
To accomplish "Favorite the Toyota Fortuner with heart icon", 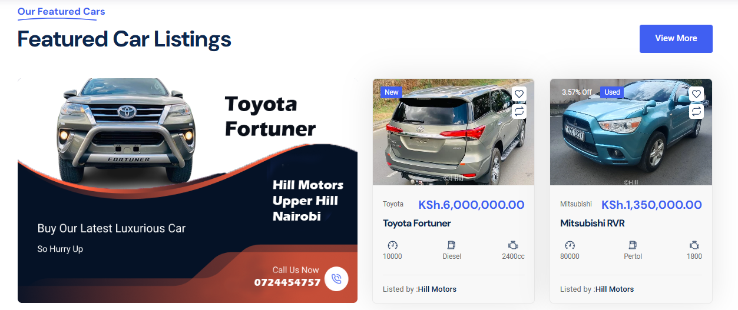I will point(519,94).
